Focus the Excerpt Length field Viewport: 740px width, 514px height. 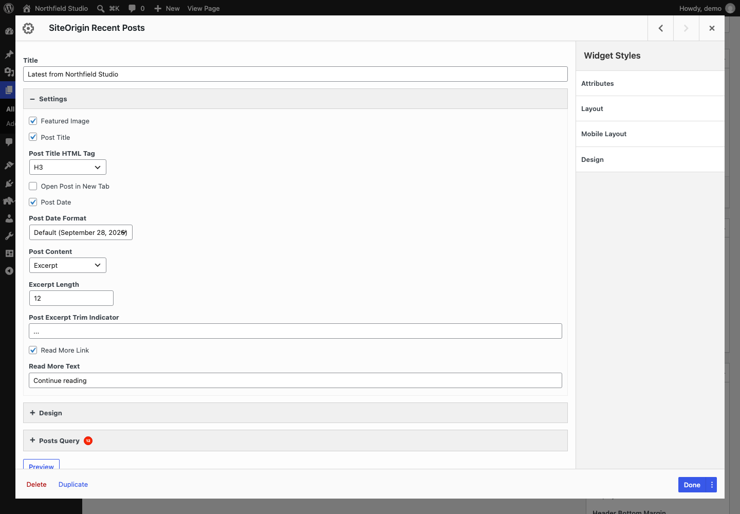point(71,298)
